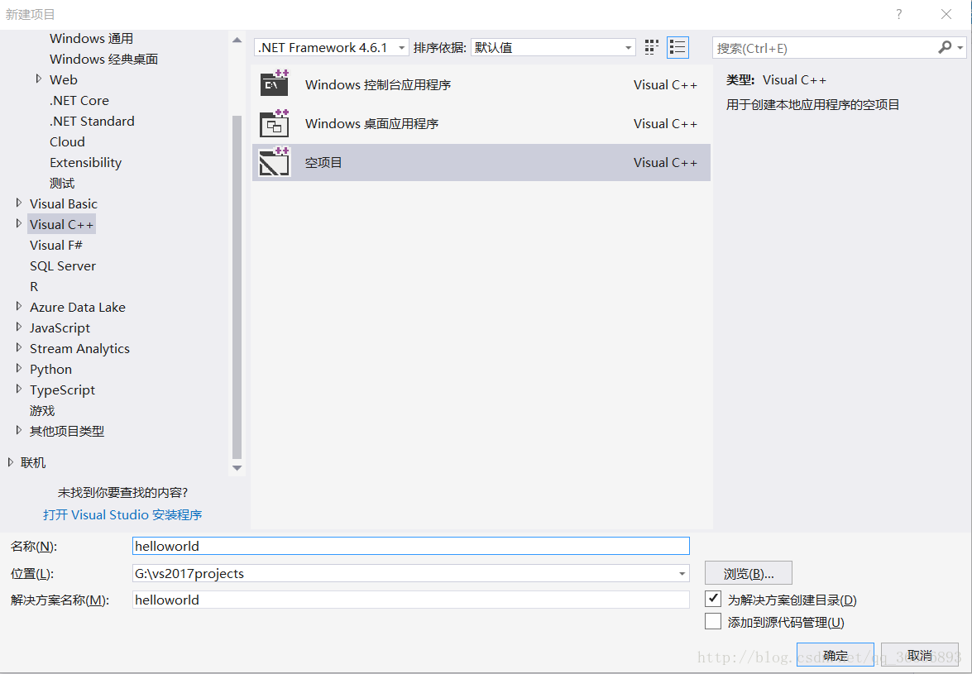This screenshot has width=972, height=674.
Task: Click tree scrollbar down arrow
Action: (237, 468)
